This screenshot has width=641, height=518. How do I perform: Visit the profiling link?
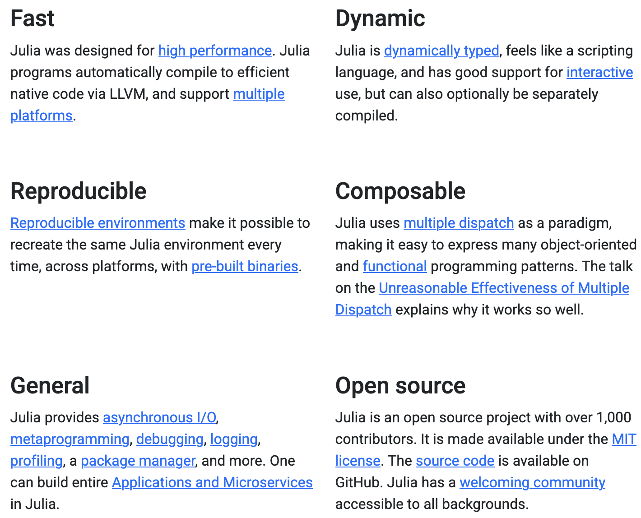36,461
